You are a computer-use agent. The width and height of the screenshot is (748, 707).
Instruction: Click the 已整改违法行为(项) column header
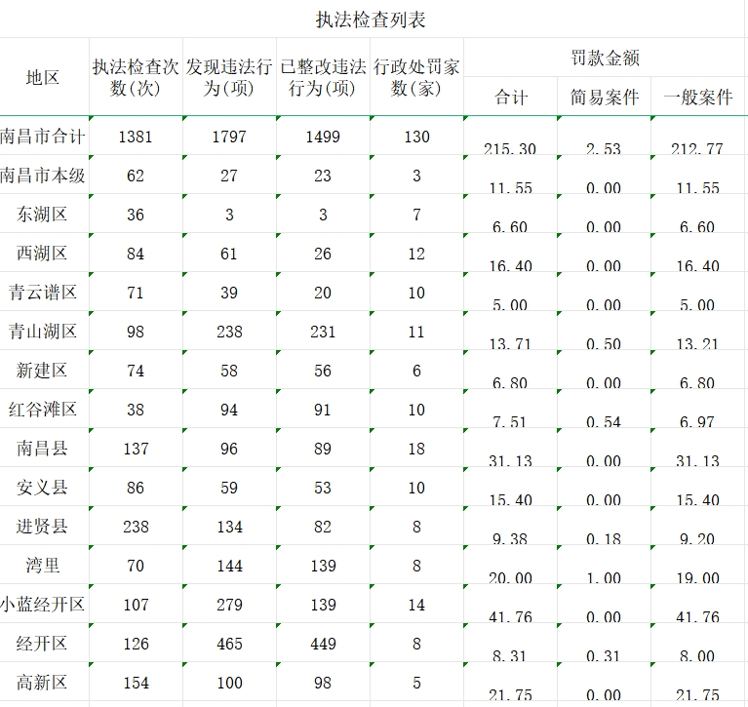(323, 77)
